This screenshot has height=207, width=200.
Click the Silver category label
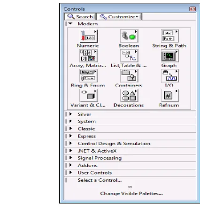click(x=85, y=114)
